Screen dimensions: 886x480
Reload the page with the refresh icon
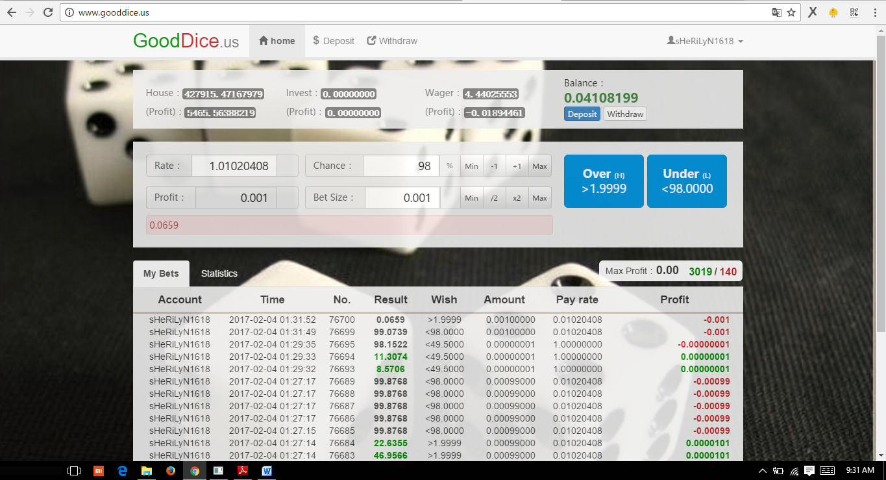tap(48, 12)
